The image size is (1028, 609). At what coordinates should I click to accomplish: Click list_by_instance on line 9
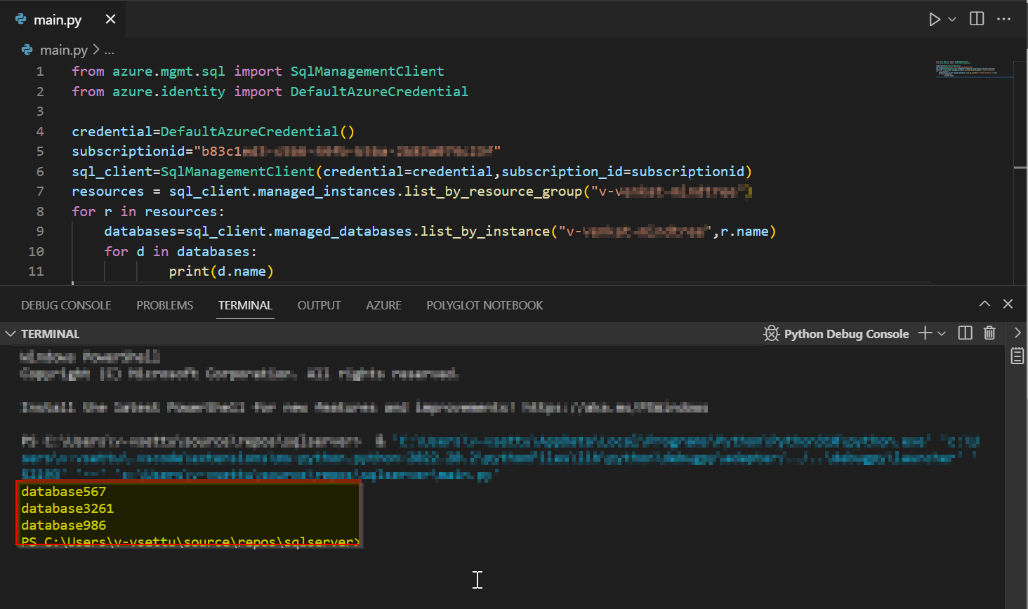tap(485, 231)
